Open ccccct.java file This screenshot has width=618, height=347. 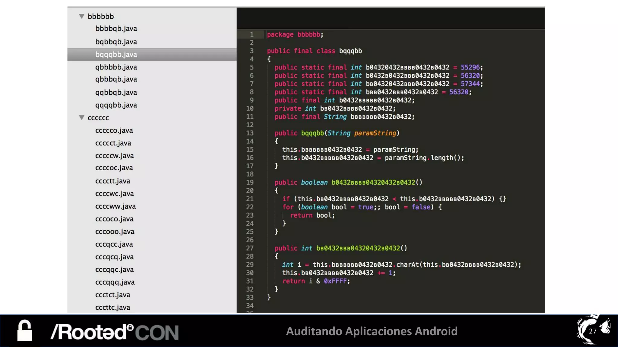click(x=113, y=143)
